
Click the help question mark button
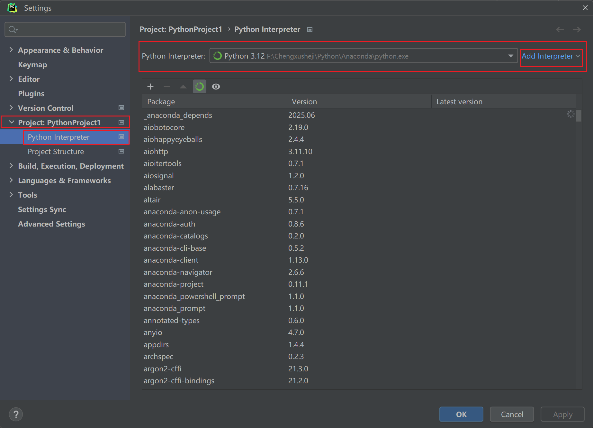(x=16, y=414)
